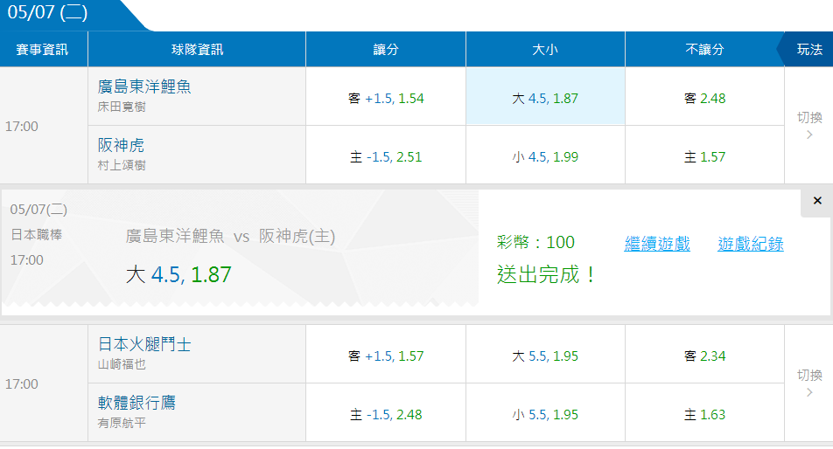Viewport: 833px width, 449px height.
Task: Choose 客 2.48 moneyline odds
Action: tap(704, 98)
